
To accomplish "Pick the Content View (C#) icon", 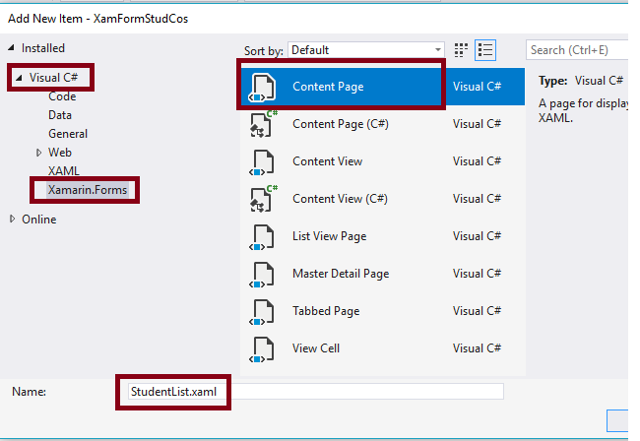I will (263, 199).
